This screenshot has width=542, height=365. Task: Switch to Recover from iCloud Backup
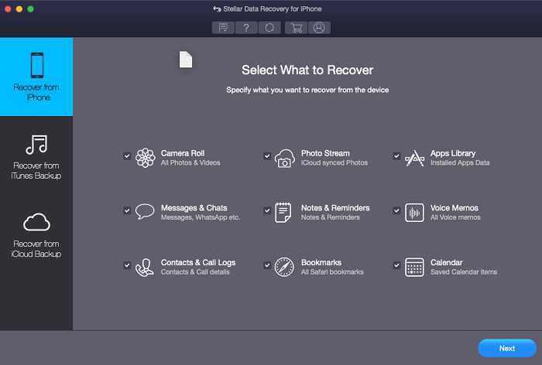click(x=36, y=234)
